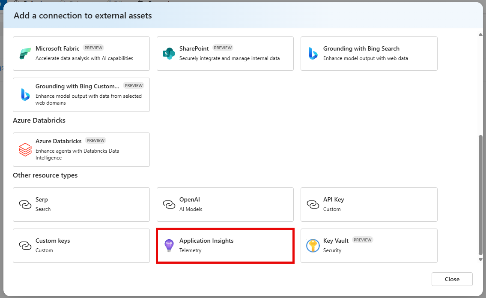This screenshot has width=486, height=298.
Task: Select the Azure Databricks preview tile
Action: tap(81, 149)
